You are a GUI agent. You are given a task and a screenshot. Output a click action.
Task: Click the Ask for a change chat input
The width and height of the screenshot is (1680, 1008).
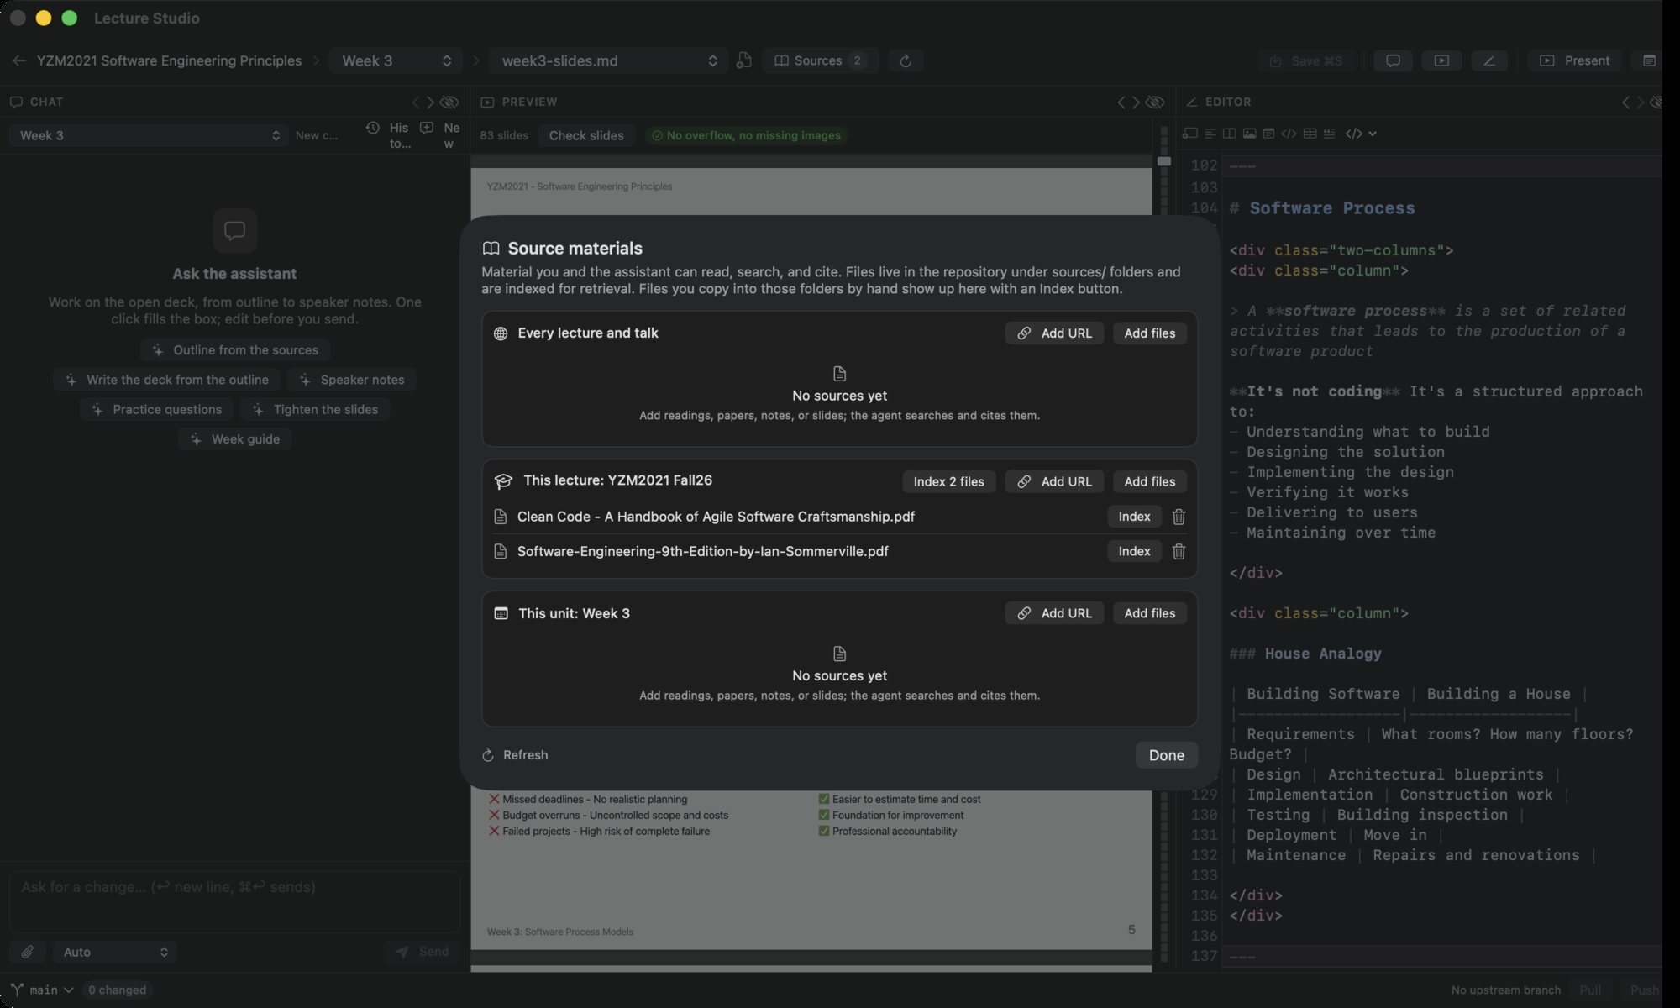tap(235, 902)
